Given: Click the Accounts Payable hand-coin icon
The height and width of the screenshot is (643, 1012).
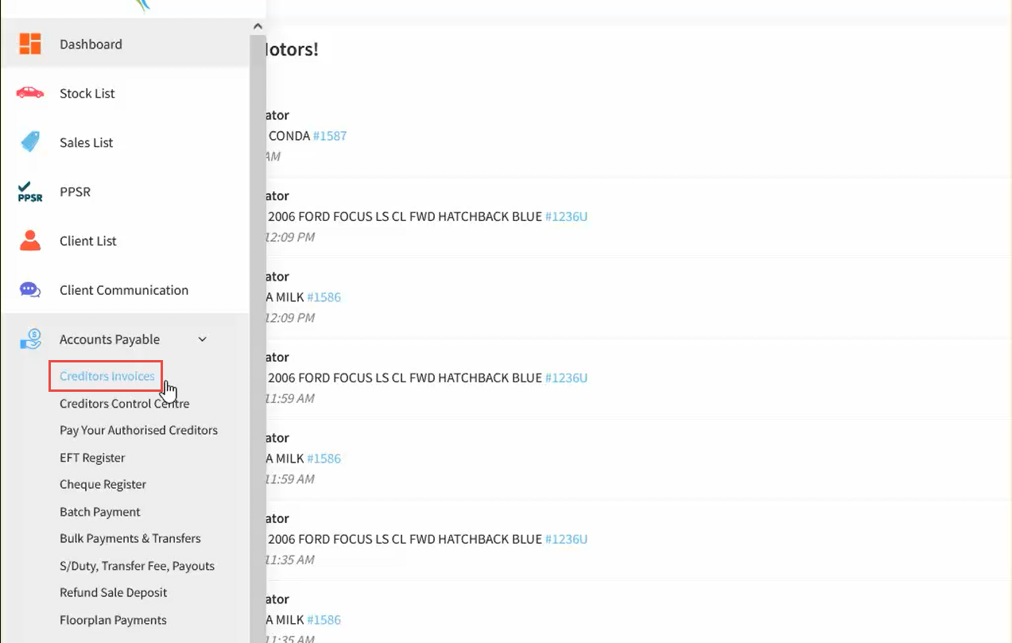Looking at the screenshot, I should pos(30,339).
